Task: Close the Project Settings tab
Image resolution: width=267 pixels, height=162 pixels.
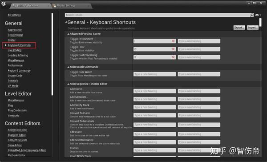Action: [89, 6]
